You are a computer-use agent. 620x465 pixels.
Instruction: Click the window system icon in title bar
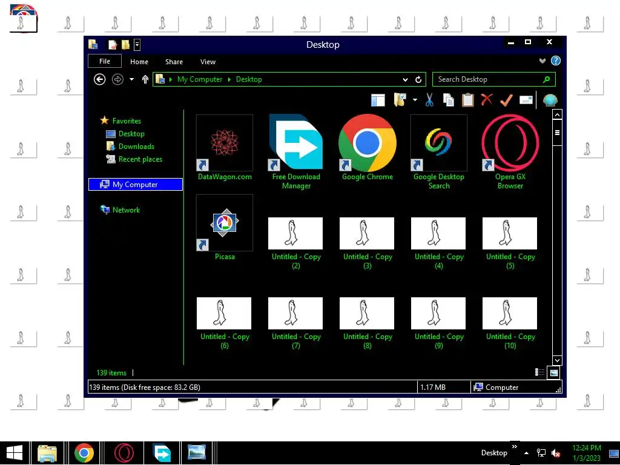pos(93,44)
